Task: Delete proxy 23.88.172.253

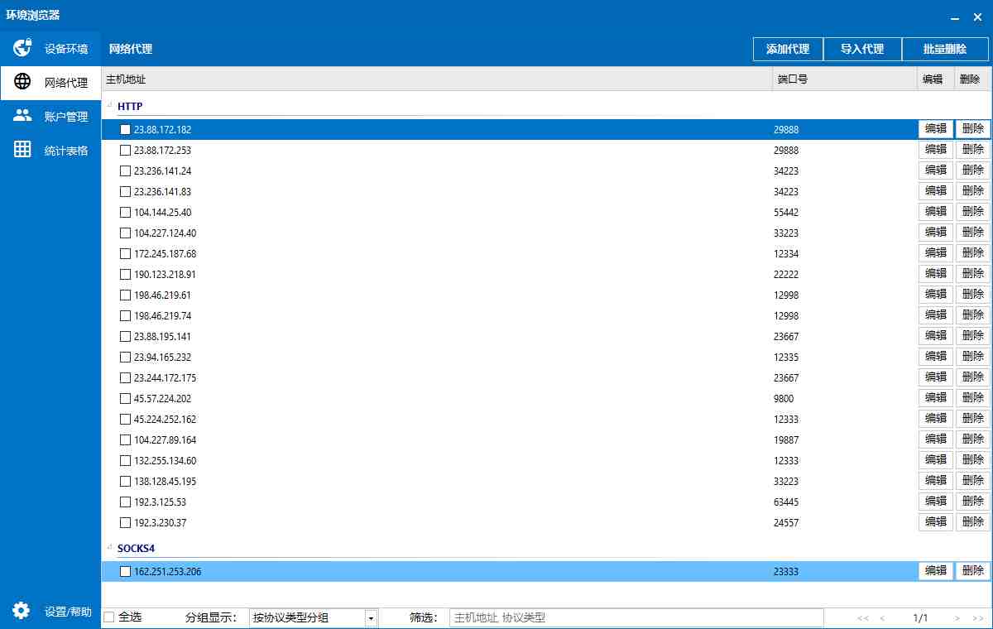Action: coord(973,150)
